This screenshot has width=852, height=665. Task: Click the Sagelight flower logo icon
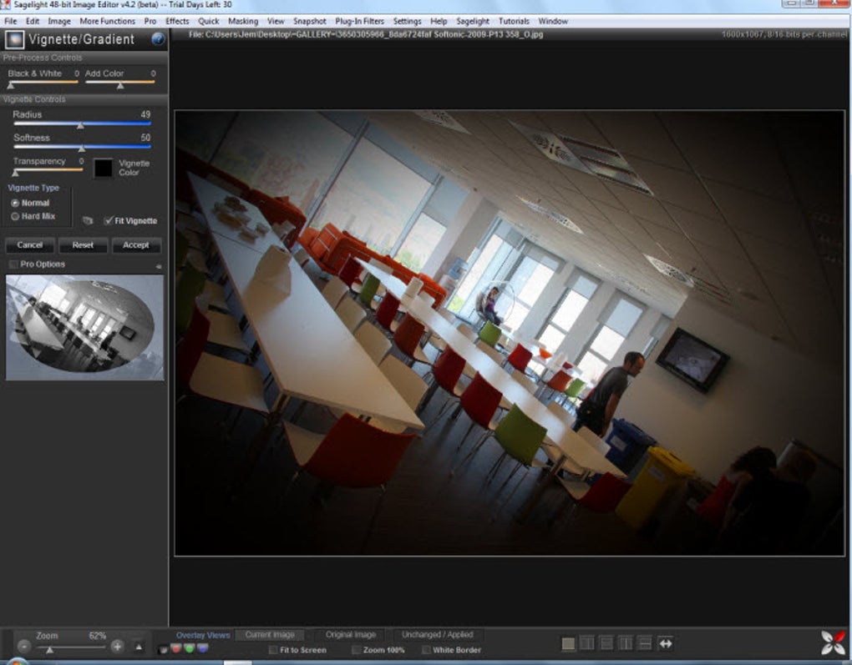click(x=832, y=642)
